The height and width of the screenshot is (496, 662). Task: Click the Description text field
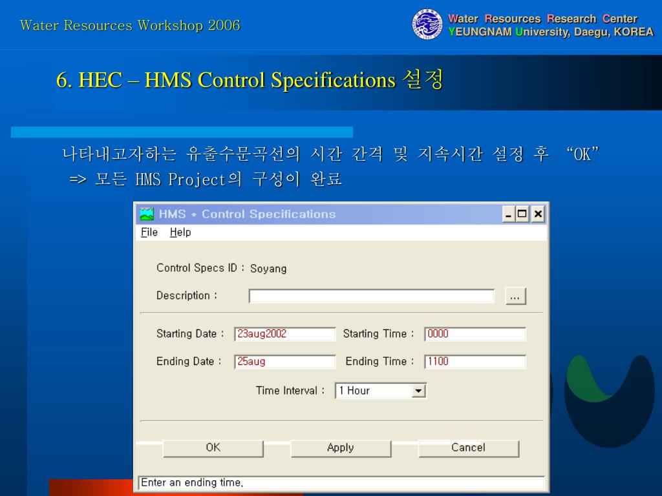[372, 296]
